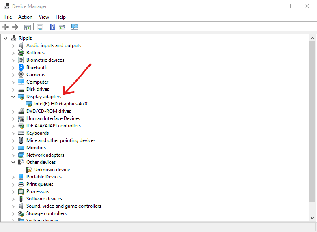Select Human Interface Devices label

[x=53, y=118]
